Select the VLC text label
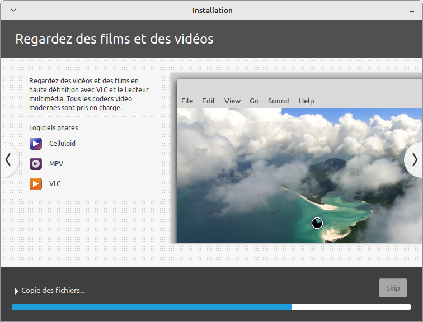 coord(55,184)
